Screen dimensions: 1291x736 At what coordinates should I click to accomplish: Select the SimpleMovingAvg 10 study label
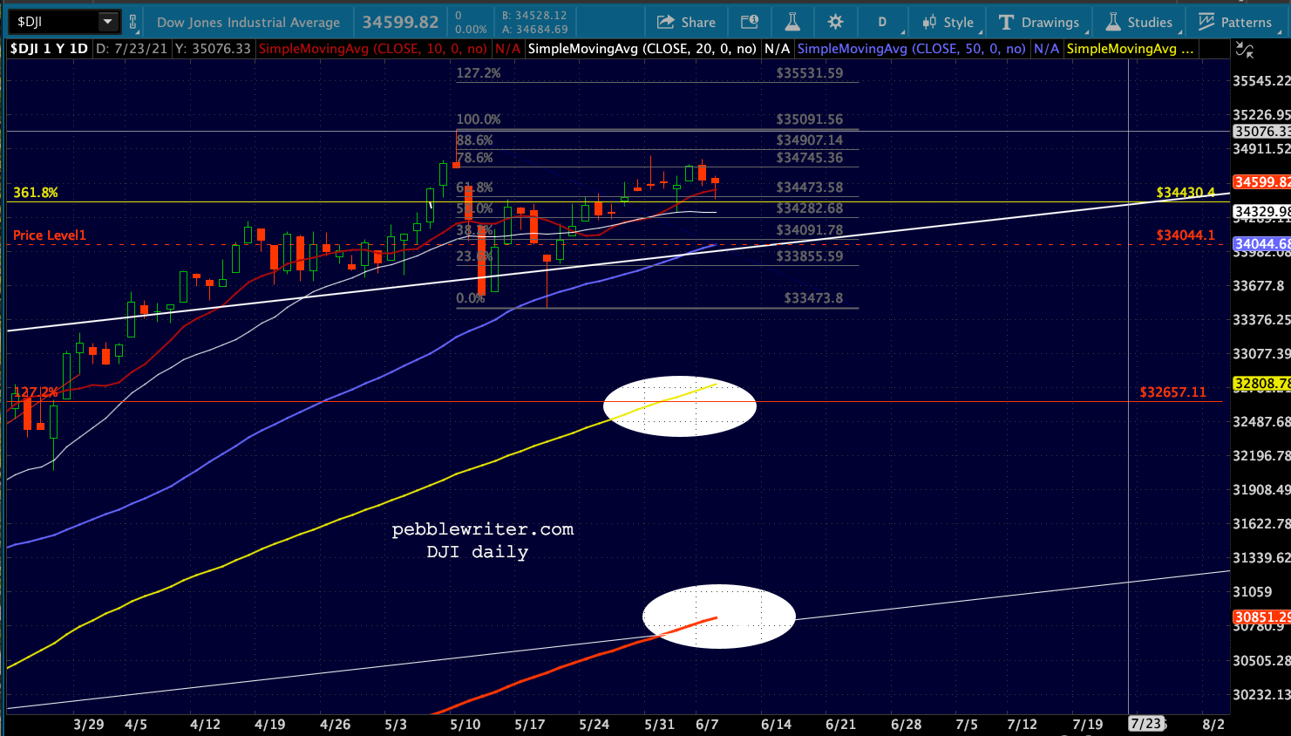click(x=373, y=49)
